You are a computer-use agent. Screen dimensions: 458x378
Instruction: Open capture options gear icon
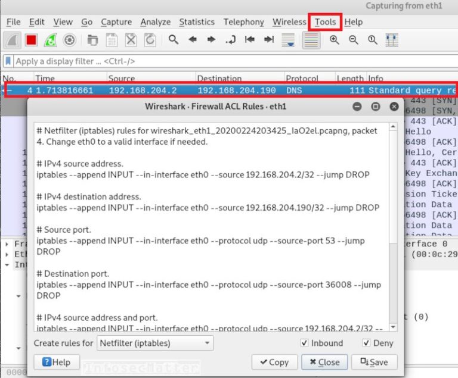70,40
